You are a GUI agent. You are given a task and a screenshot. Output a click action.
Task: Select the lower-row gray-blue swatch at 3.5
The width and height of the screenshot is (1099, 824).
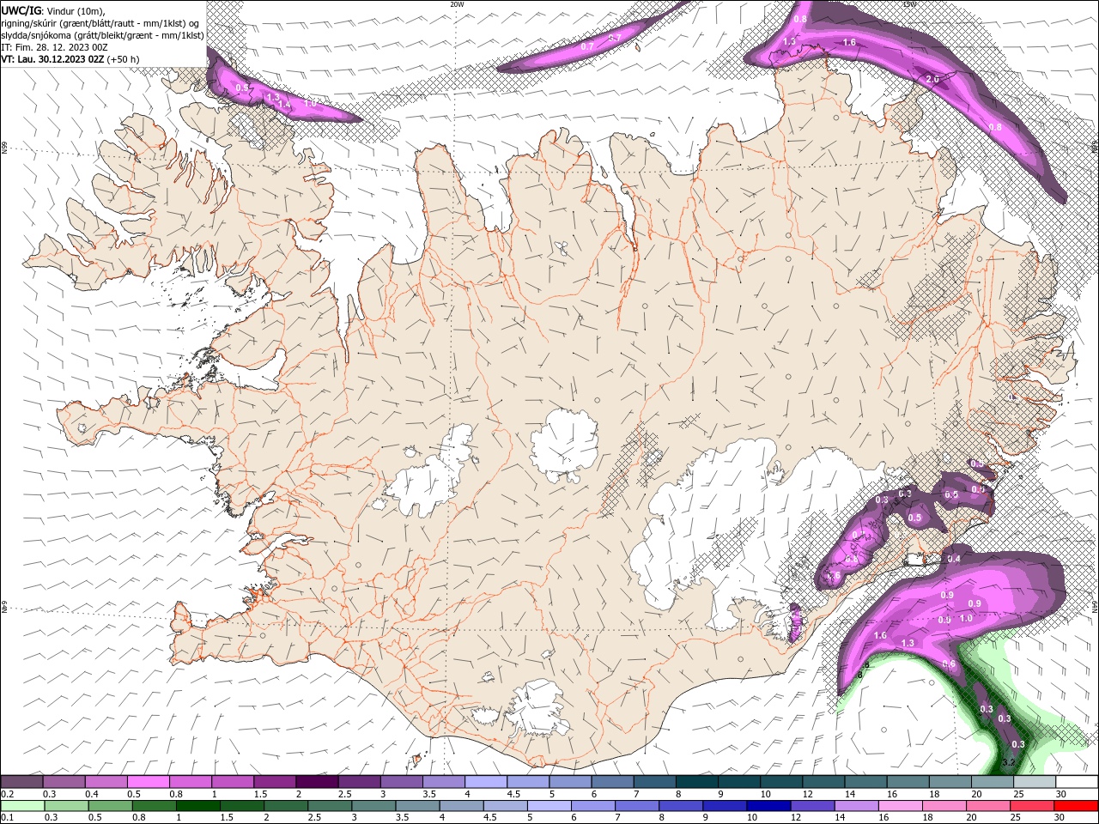[x=416, y=805]
